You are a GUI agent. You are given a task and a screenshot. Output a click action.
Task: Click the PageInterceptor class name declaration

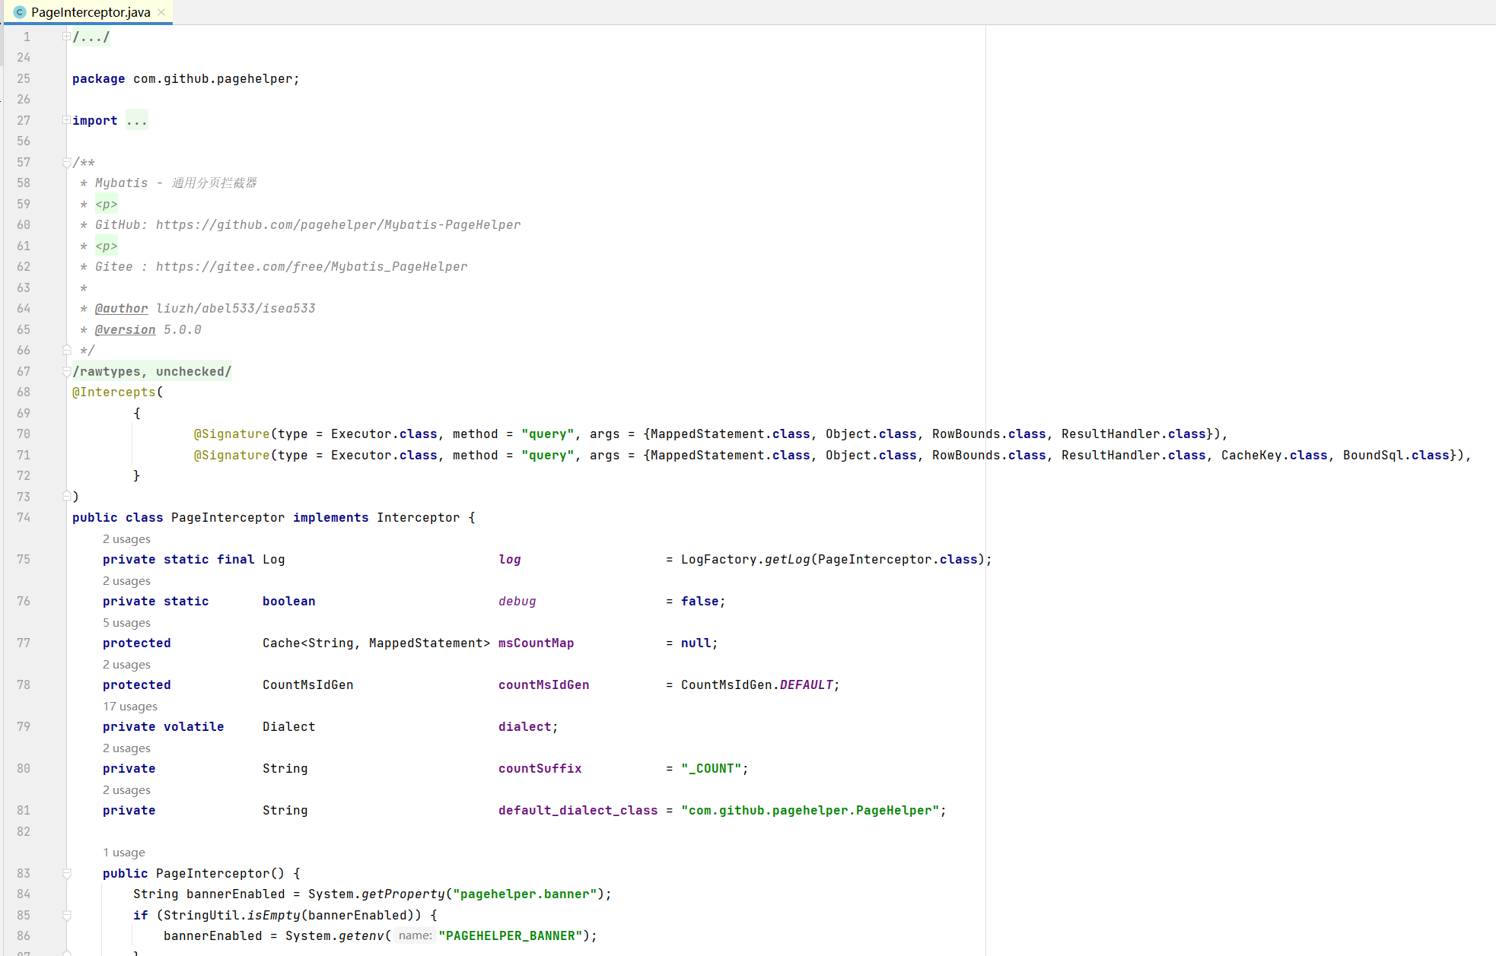[228, 517]
